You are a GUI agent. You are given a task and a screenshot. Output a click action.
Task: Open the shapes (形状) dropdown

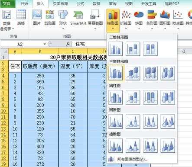[63, 29]
